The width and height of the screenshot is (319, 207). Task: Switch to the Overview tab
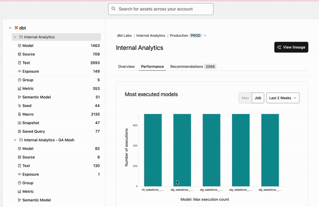[x=126, y=67]
